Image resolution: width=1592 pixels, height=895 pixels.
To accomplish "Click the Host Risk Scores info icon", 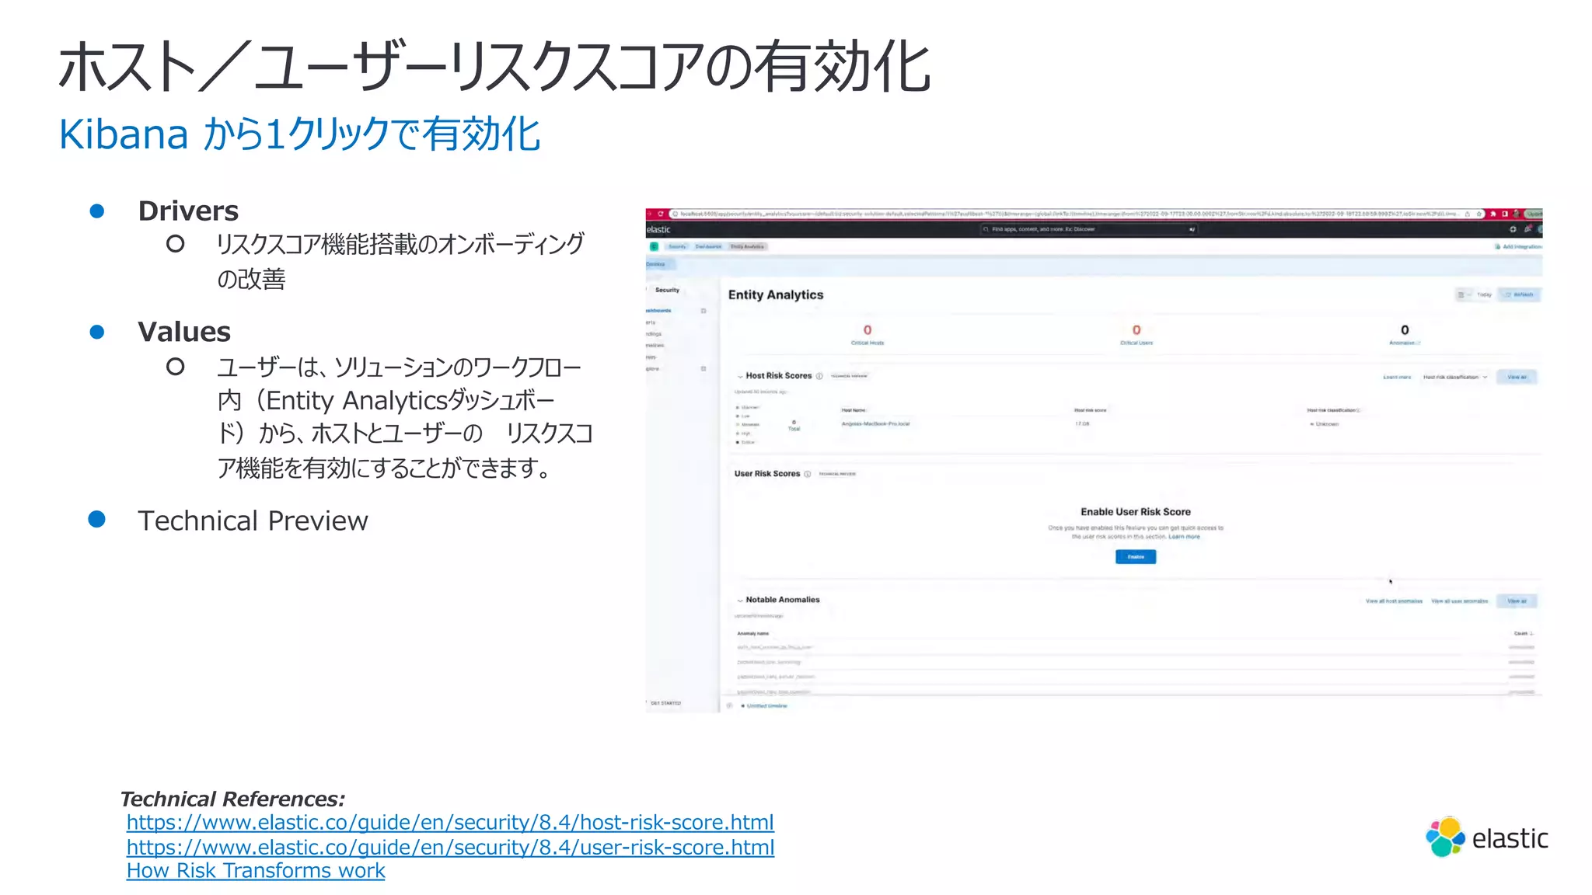I will (819, 376).
